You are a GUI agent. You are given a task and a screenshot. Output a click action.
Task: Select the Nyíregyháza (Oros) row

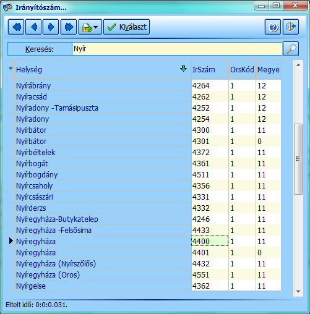[x=144, y=275]
